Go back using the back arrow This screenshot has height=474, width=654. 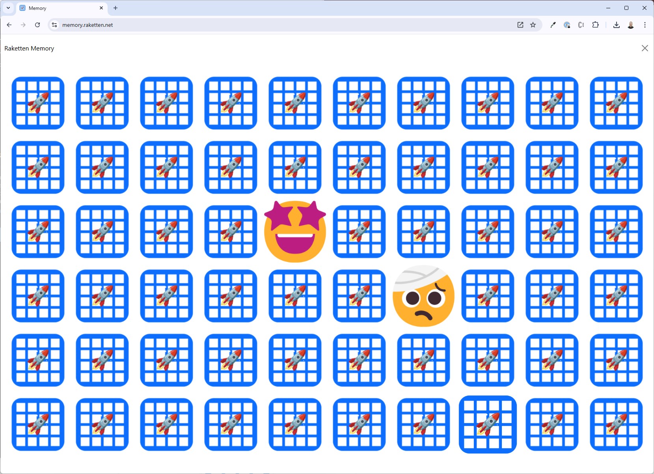tap(9, 25)
